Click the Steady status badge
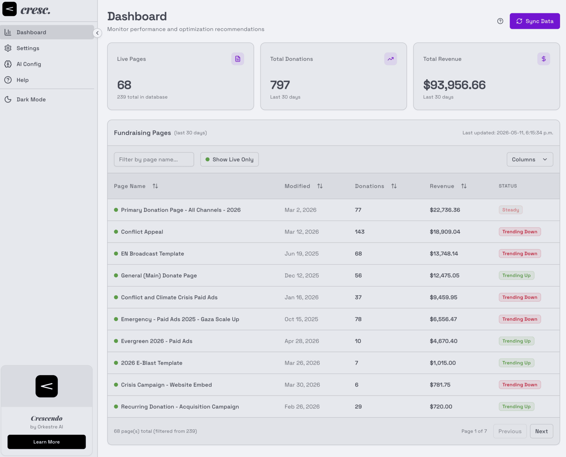This screenshot has height=457, width=566. tap(510, 210)
